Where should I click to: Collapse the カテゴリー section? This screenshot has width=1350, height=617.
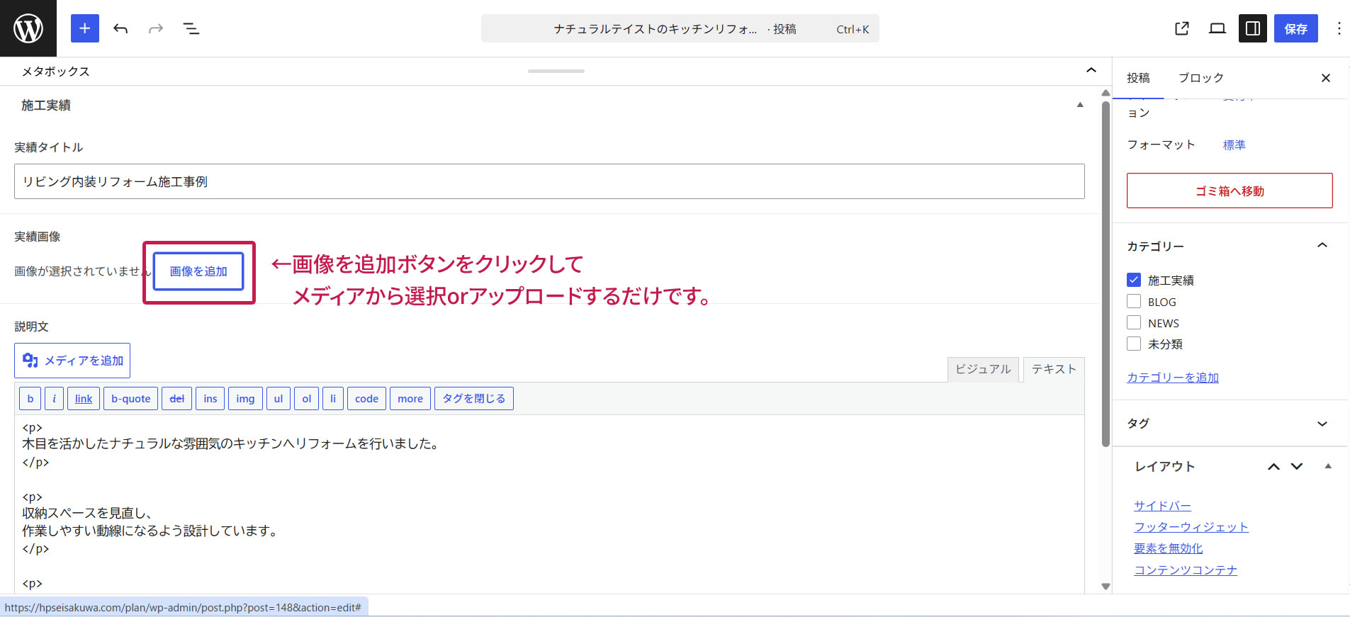click(1322, 246)
